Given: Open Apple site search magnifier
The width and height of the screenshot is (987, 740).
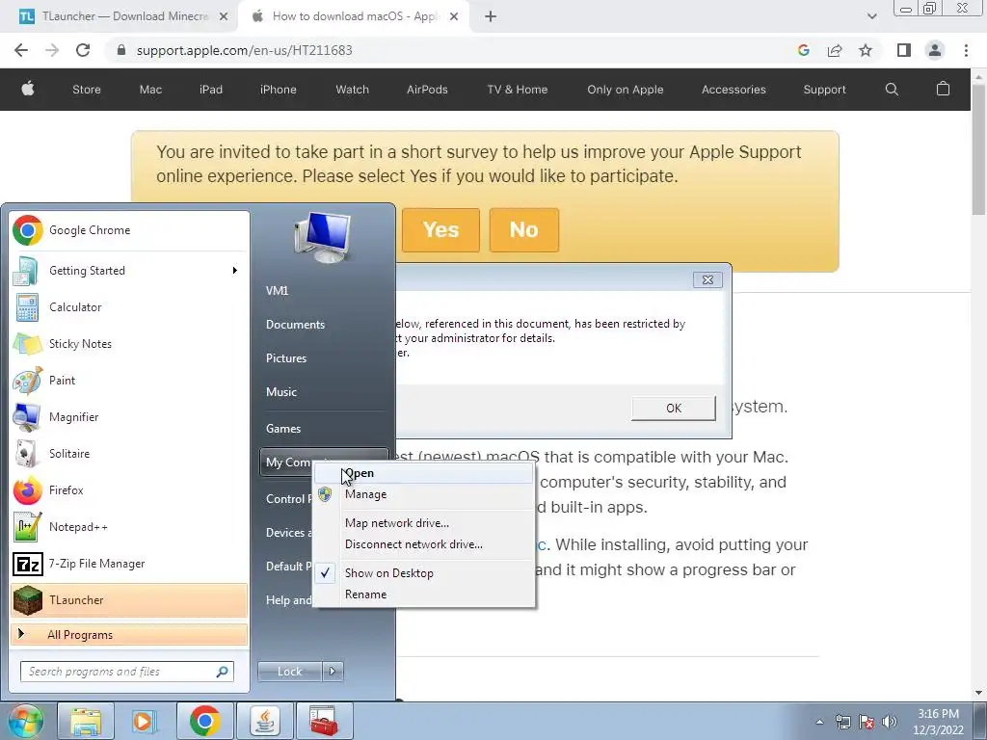Looking at the screenshot, I should coord(892,90).
